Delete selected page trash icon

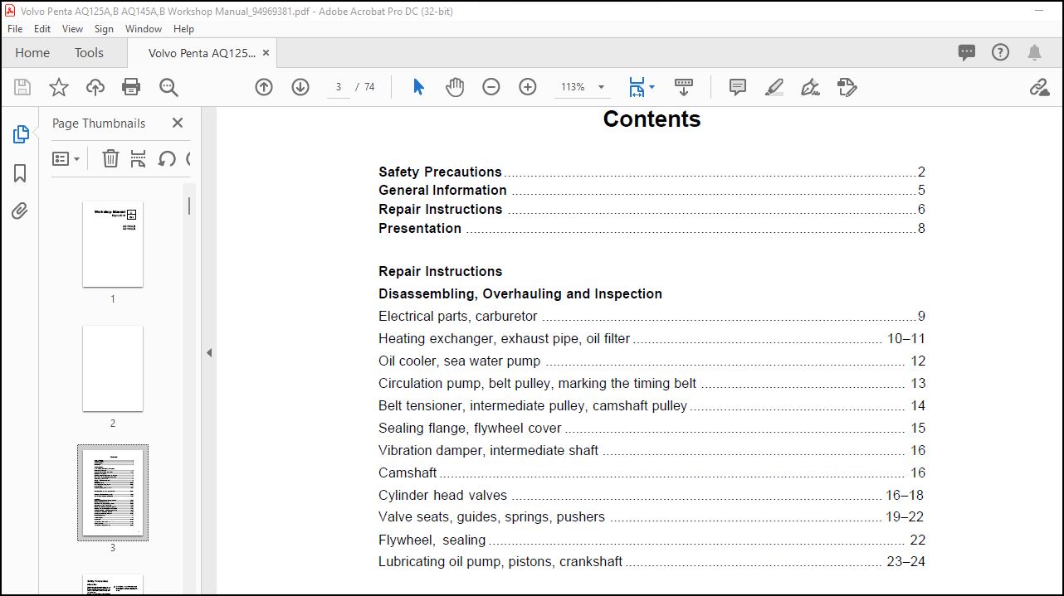(x=110, y=158)
